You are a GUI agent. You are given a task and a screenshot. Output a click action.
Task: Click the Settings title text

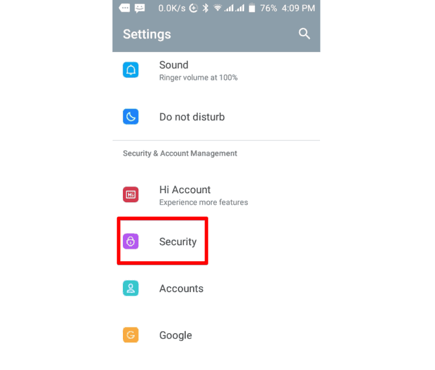pos(147,35)
